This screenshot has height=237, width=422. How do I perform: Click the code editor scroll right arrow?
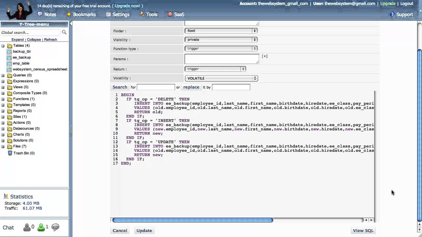click(372, 220)
